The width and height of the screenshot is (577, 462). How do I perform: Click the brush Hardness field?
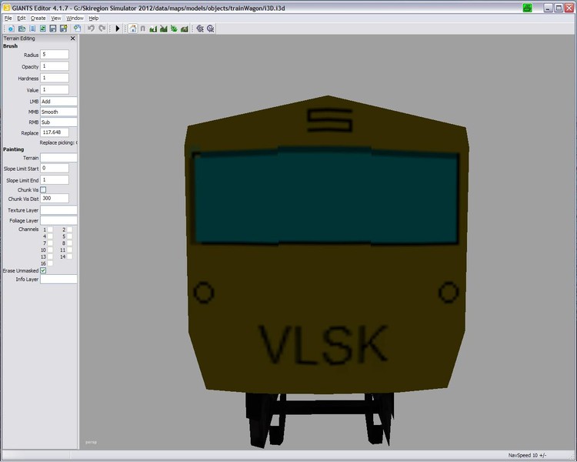click(55, 78)
